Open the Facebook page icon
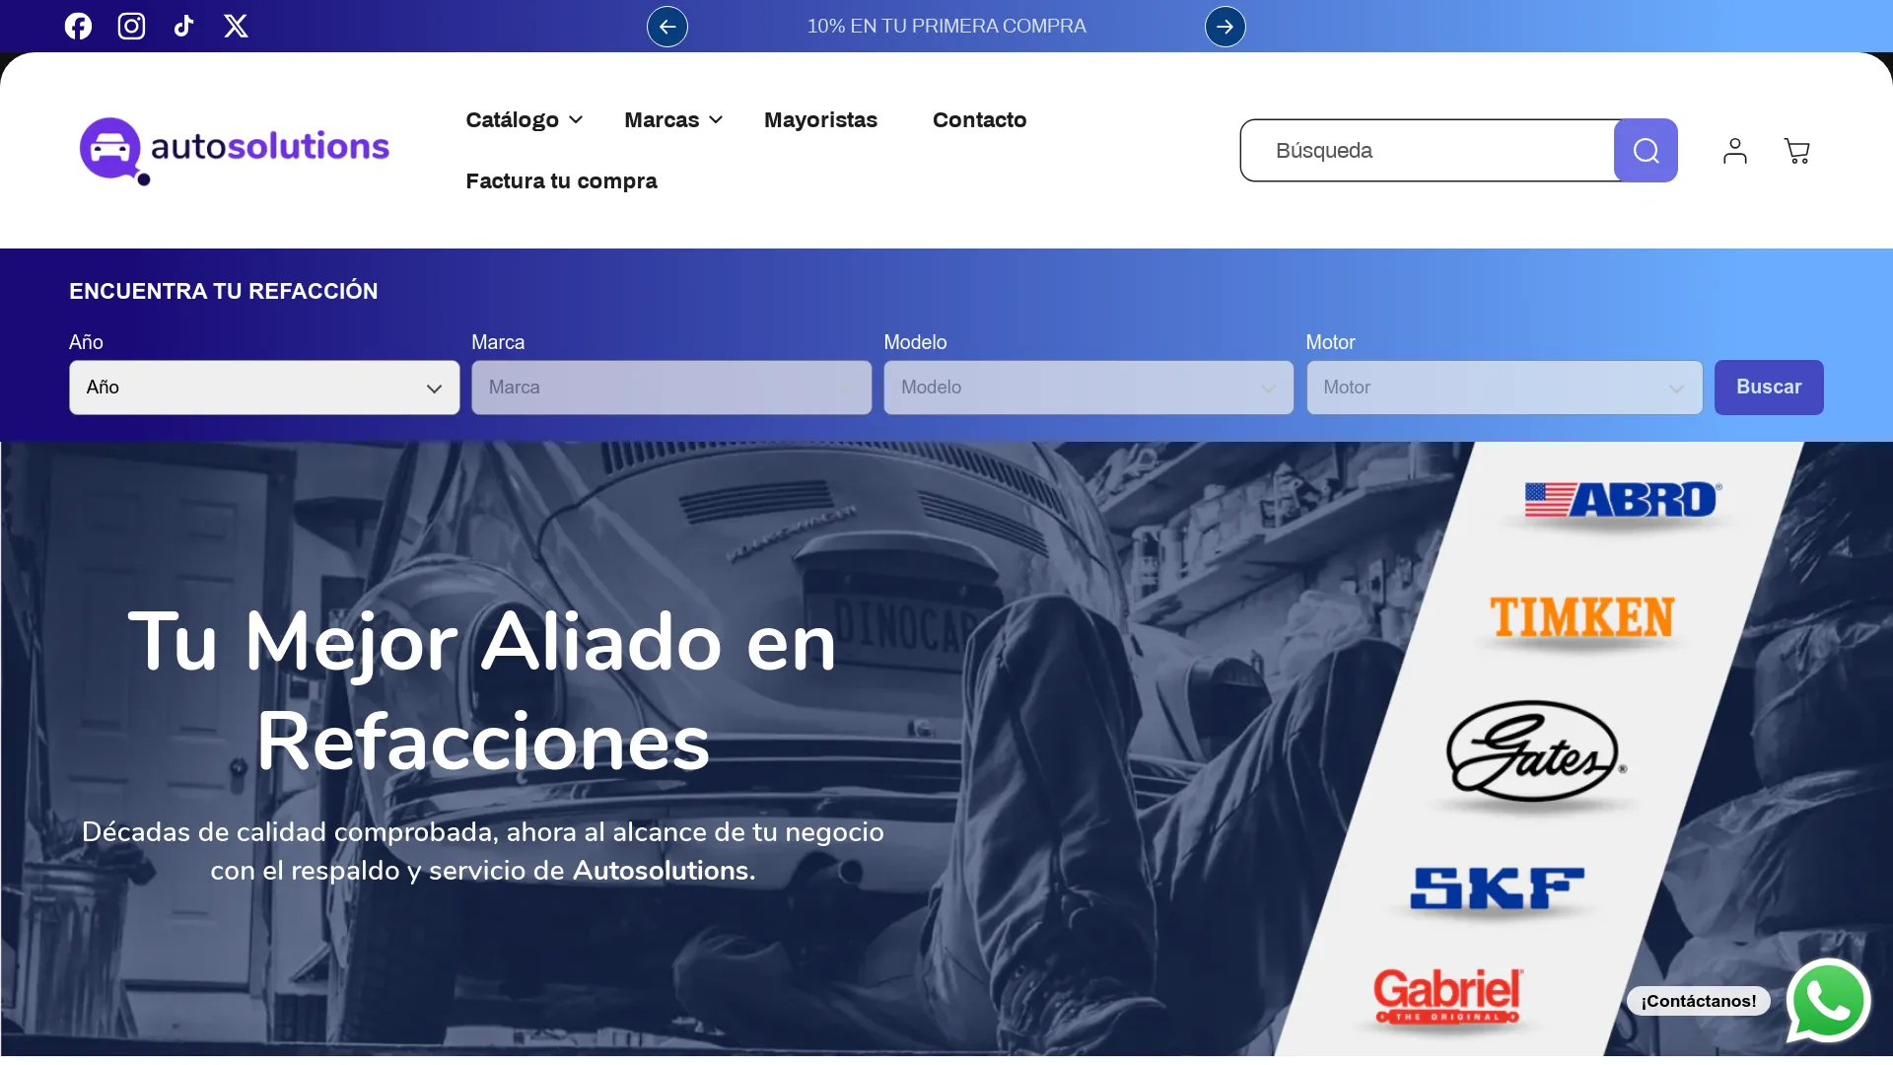Viewport: 1893px width, 1065px height. 78,26
